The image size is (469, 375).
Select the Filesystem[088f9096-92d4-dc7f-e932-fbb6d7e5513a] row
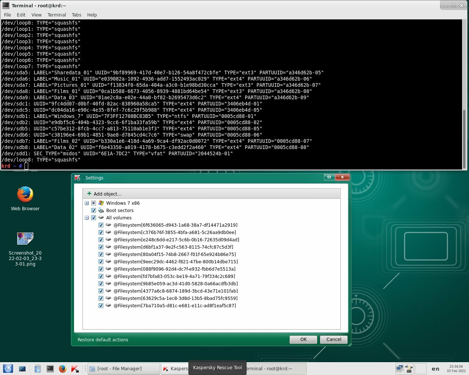point(174,269)
